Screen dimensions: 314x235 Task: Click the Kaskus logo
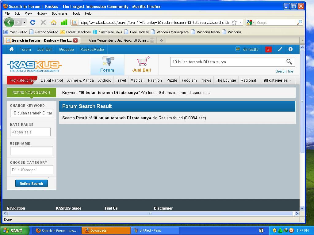point(34,66)
